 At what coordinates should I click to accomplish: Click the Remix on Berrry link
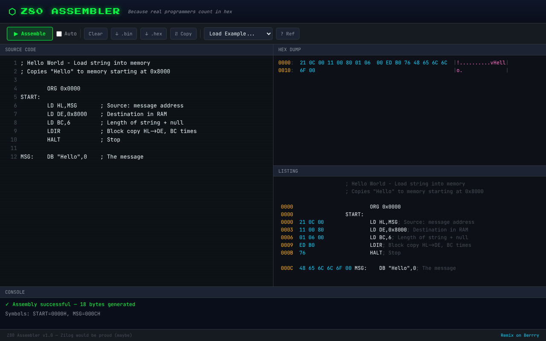(x=520, y=335)
